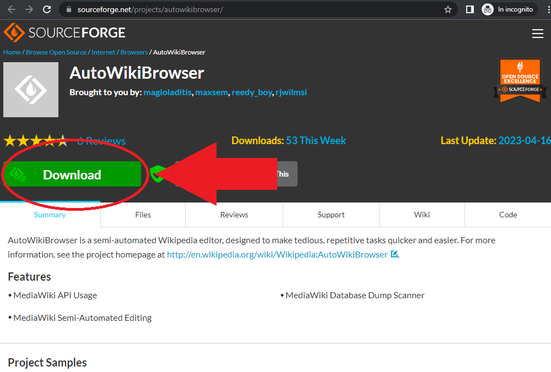
Task: Click the AutoWikiBrowser breadcrumb text
Action: point(179,52)
